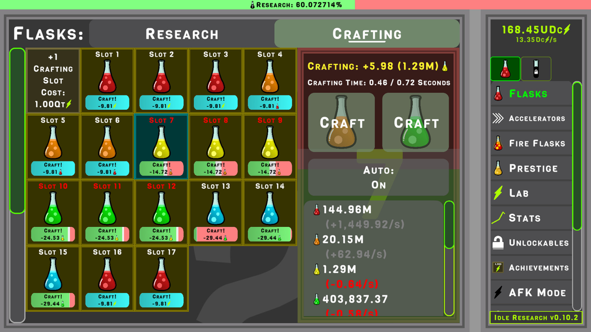Select the Fire Flasks sidebar icon
Image resolution: width=591 pixels, height=332 pixels.
(498, 143)
